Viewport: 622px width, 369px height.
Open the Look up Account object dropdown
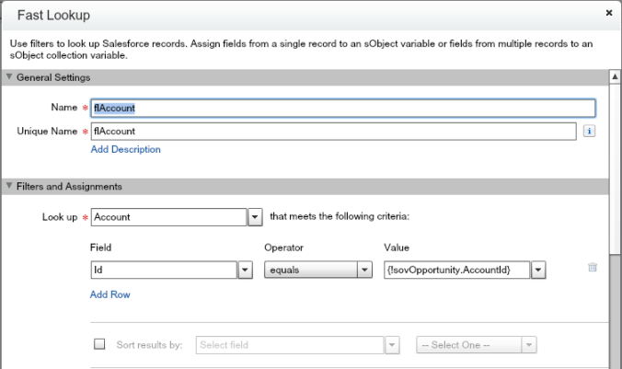click(255, 217)
